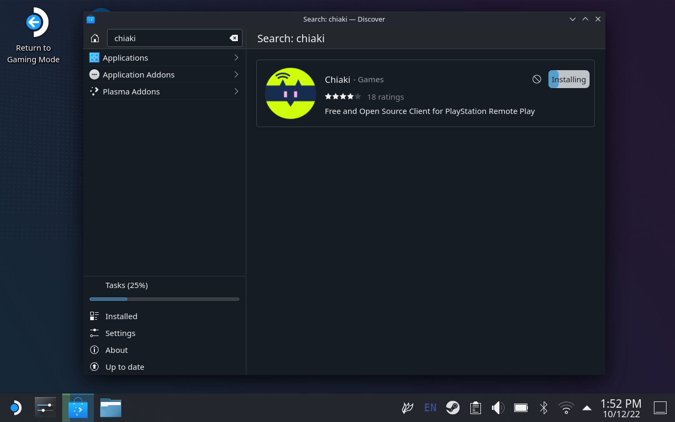Screen dimensions: 675x422
Task: Click the Installed list icon
Action: click(x=94, y=316)
